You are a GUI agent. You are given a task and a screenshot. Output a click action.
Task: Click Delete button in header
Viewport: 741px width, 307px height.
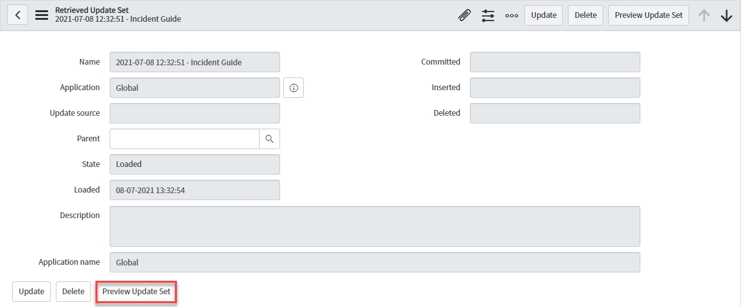(585, 15)
